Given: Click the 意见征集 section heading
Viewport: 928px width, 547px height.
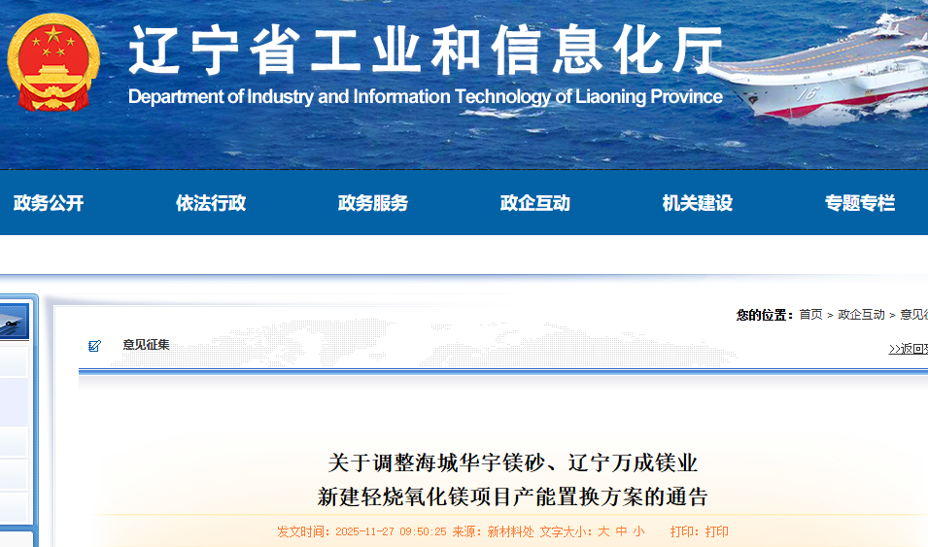Looking at the screenshot, I should click(x=146, y=345).
